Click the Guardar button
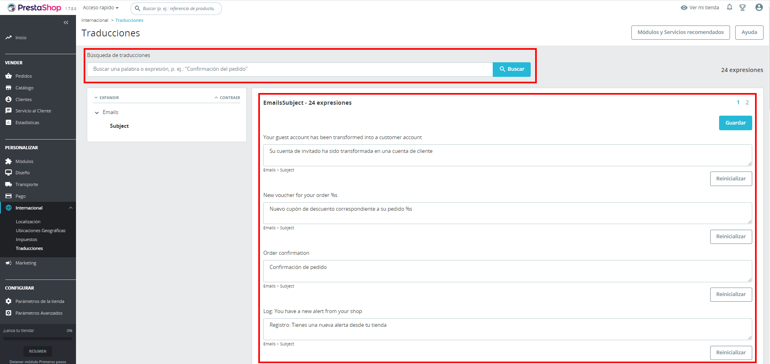The width and height of the screenshot is (770, 364). [736, 123]
